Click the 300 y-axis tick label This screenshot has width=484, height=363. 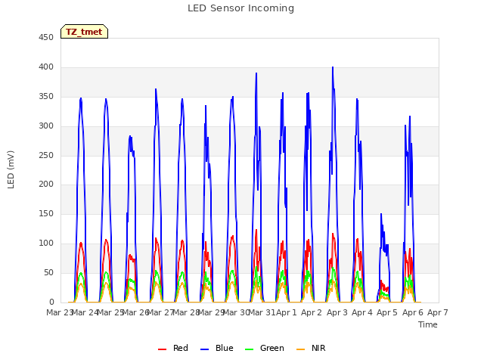pos(46,126)
